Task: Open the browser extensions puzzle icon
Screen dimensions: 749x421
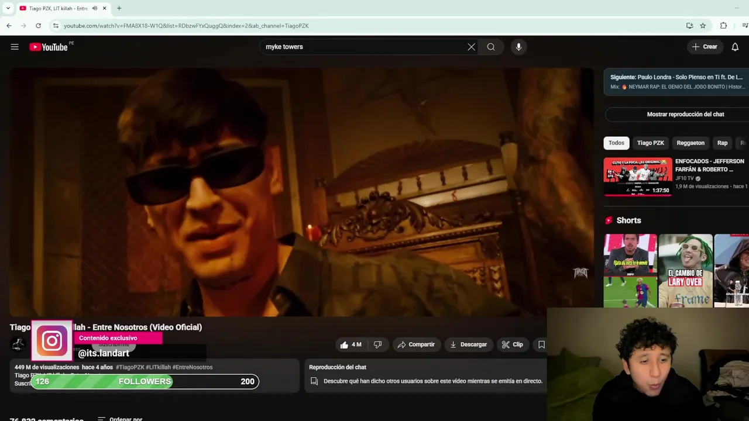Action: pyautogui.click(x=723, y=26)
